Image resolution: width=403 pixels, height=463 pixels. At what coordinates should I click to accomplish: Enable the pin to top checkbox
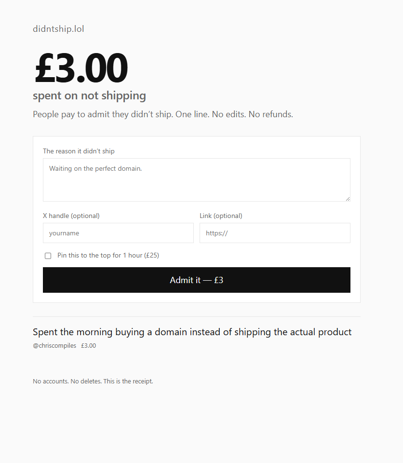(x=48, y=256)
